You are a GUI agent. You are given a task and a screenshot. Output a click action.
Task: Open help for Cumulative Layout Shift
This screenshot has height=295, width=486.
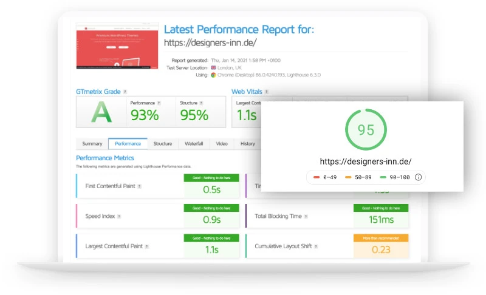click(316, 246)
